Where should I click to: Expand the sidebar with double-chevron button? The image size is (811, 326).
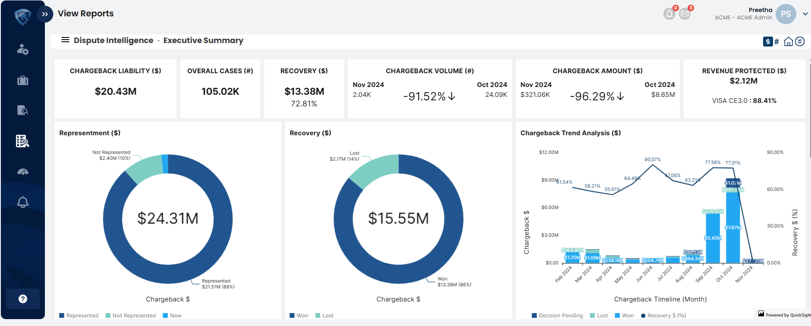click(x=45, y=14)
